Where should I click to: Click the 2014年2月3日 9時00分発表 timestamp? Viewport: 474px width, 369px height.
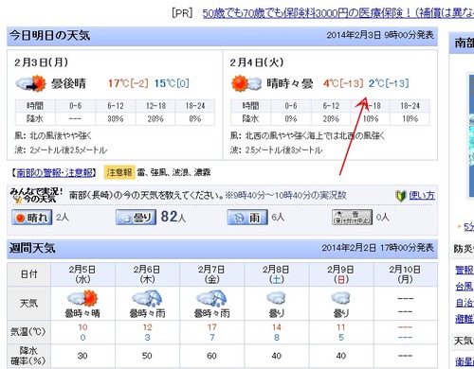(x=380, y=35)
